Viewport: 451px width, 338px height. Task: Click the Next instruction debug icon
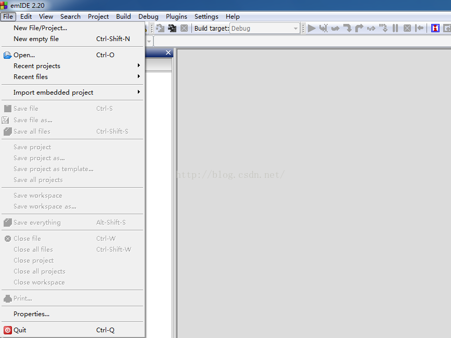click(x=371, y=28)
